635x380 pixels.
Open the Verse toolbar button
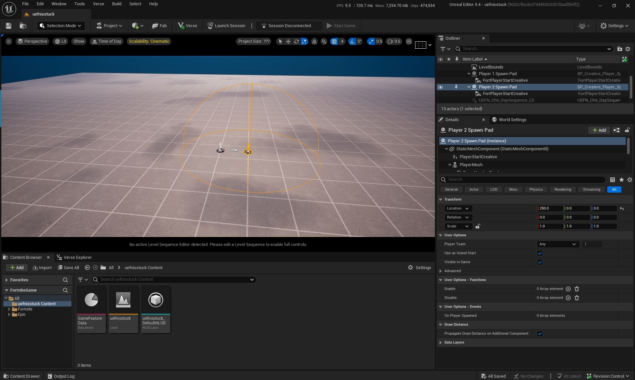(188, 26)
